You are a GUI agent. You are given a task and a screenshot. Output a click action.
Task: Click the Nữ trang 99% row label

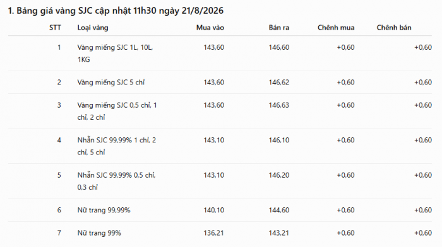(99, 233)
